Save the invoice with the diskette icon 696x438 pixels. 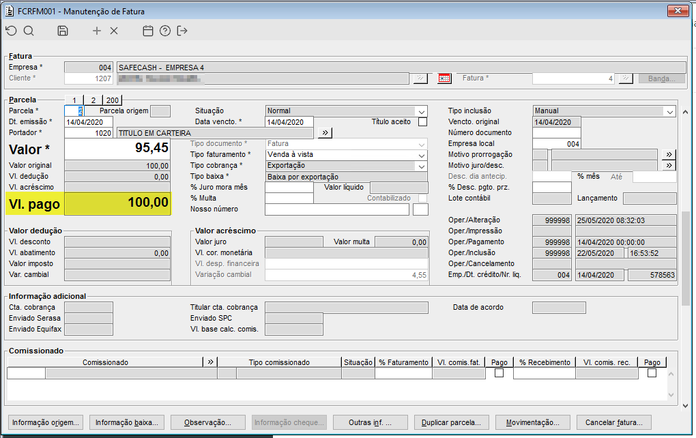click(63, 31)
